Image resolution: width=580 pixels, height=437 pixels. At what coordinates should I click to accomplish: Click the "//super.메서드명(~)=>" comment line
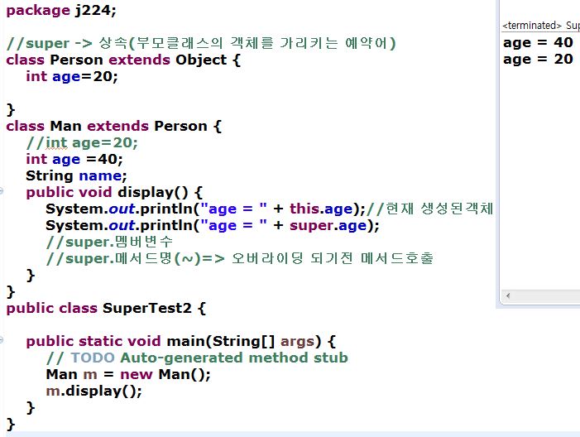(x=240, y=258)
